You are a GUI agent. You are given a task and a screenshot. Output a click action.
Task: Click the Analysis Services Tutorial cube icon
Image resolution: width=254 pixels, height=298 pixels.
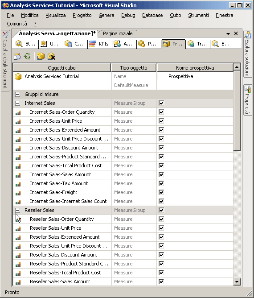[18, 77]
